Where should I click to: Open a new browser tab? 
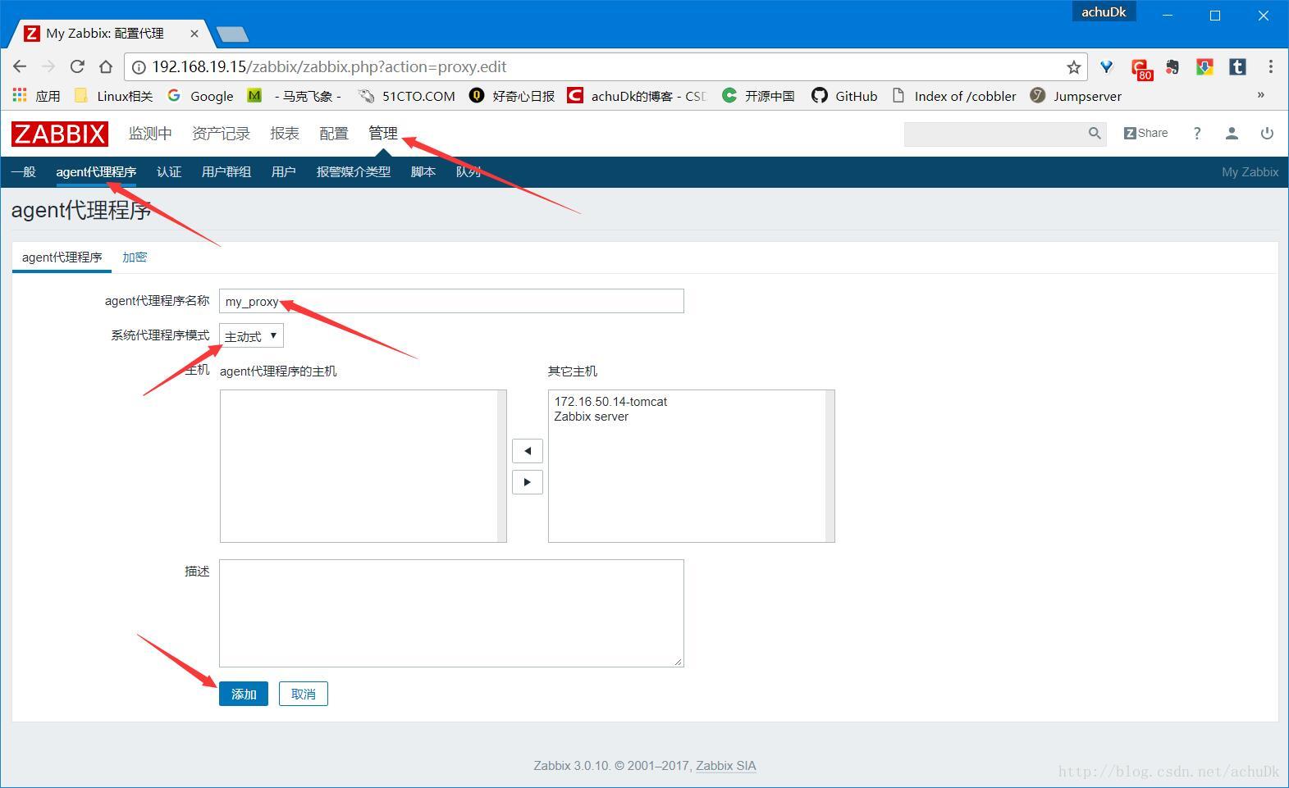tap(233, 34)
